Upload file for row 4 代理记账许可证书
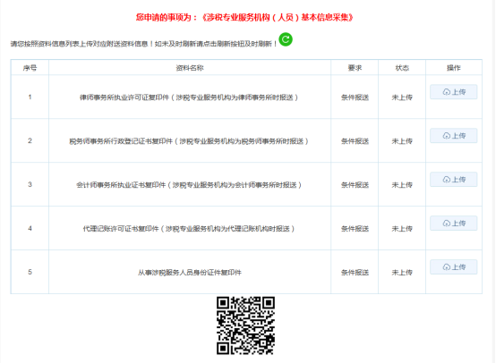496x363 pixels. click(453, 224)
